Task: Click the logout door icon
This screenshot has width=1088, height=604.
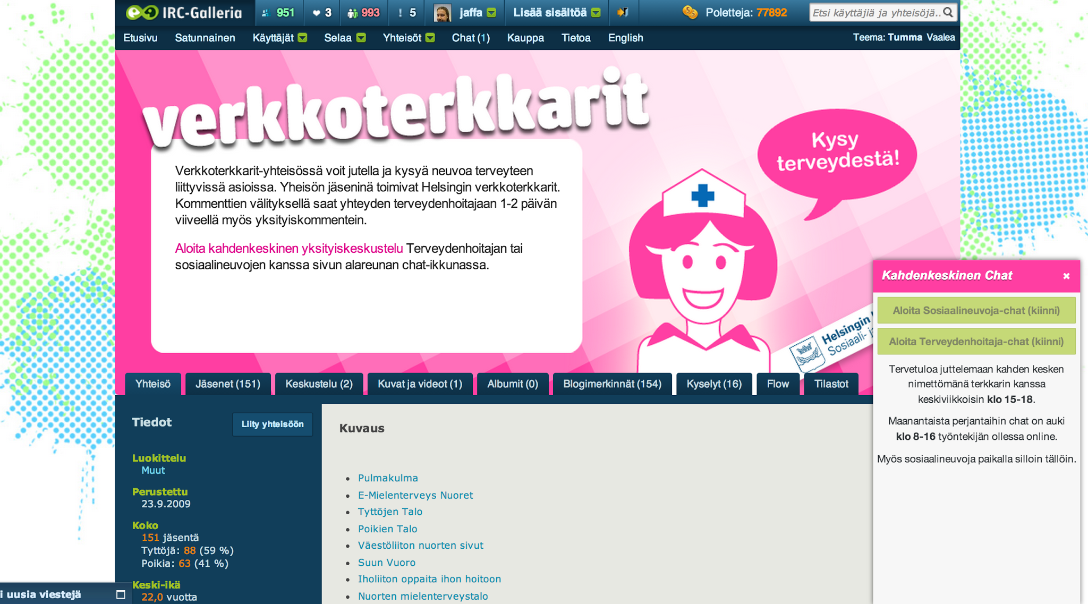Action: click(622, 12)
